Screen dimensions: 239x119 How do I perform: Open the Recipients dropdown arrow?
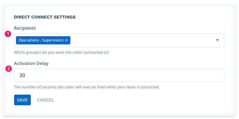(x=218, y=40)
